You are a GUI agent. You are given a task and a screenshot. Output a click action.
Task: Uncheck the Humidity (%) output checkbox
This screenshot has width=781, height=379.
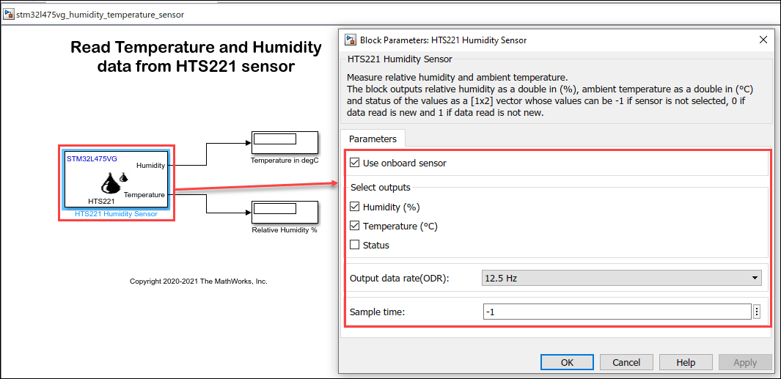[356, 207]
